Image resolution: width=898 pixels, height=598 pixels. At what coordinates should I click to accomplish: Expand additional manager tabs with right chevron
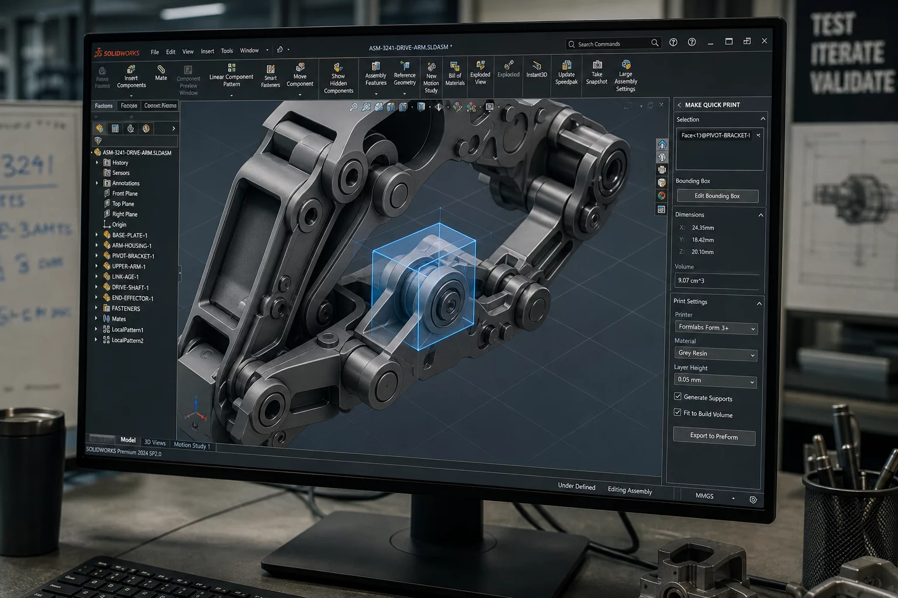[174, 128]
